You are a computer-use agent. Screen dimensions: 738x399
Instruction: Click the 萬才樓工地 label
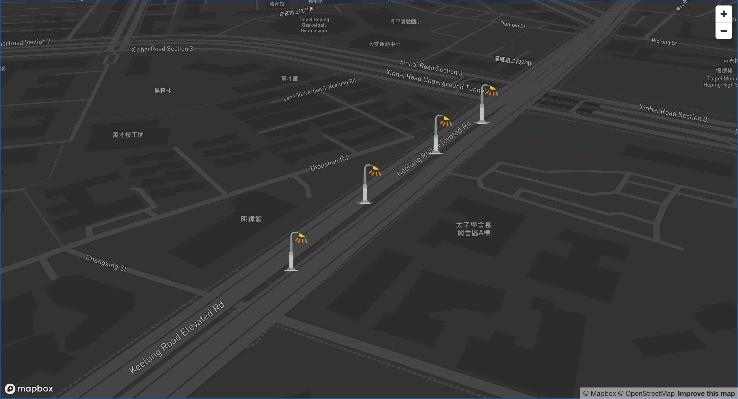click(x=128, y=135)
